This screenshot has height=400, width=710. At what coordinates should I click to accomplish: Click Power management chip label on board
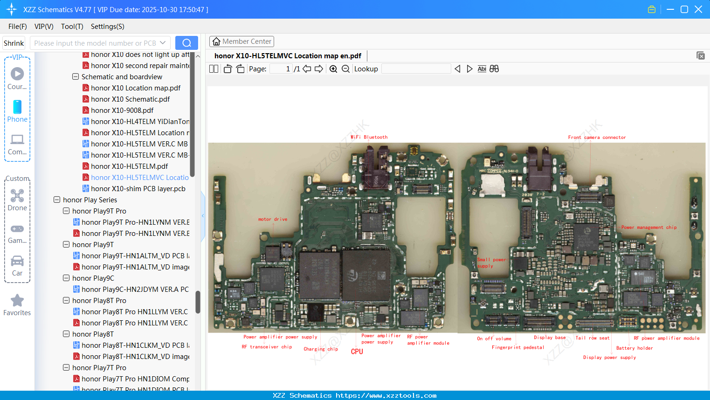(649, 228)
